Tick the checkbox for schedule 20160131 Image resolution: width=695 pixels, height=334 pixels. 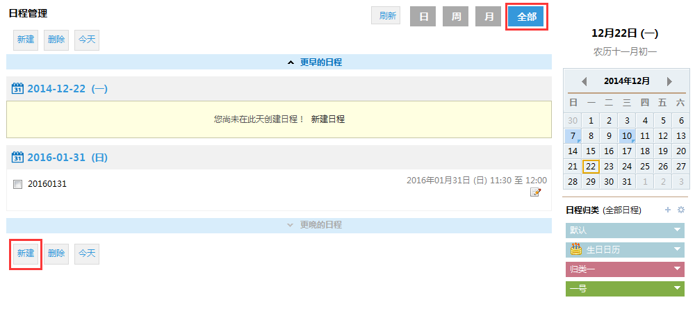[x=18, y=184]
